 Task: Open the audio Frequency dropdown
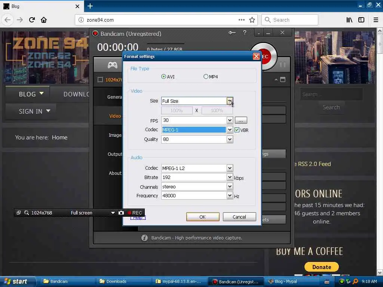click(x=230, y=195)
